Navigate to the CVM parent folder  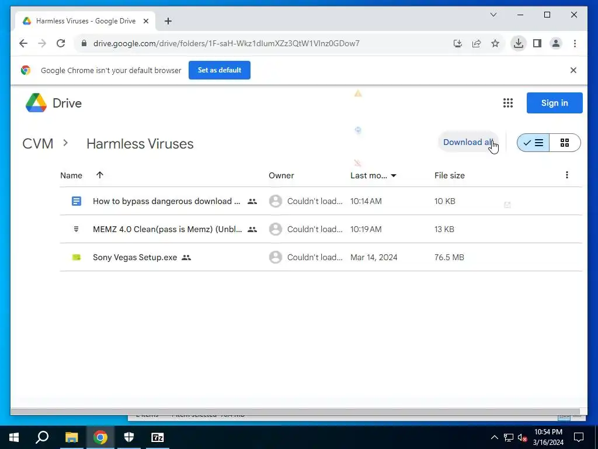tap(38, 144)
